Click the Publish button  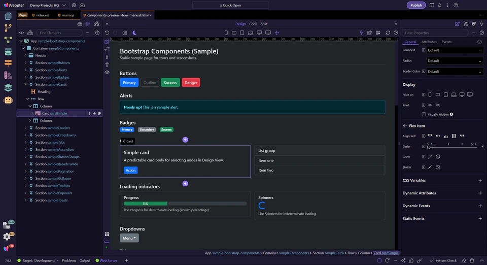click(x=416, y=5)
